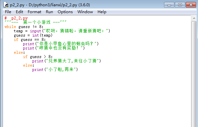
Task: Click the first 'else:' after the two prints
Action: tap(19, 52)
